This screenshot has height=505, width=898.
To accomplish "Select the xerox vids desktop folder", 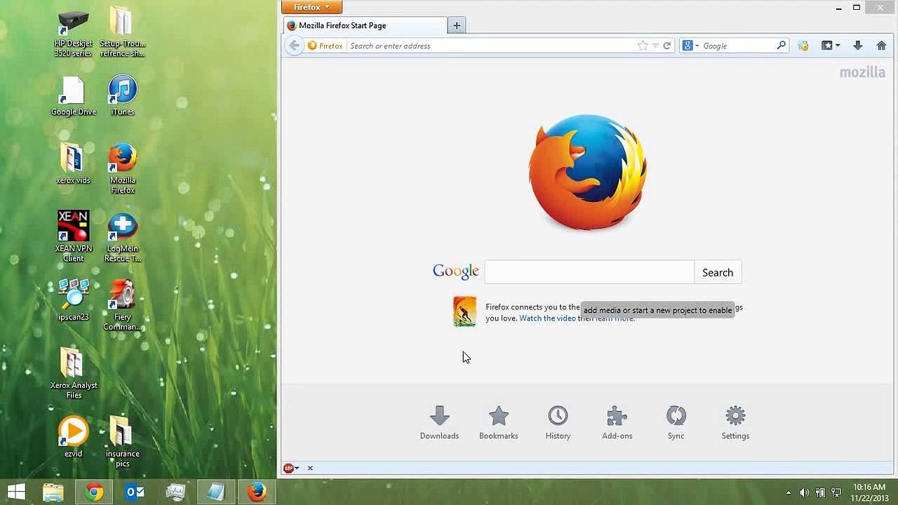I will 73,164.
